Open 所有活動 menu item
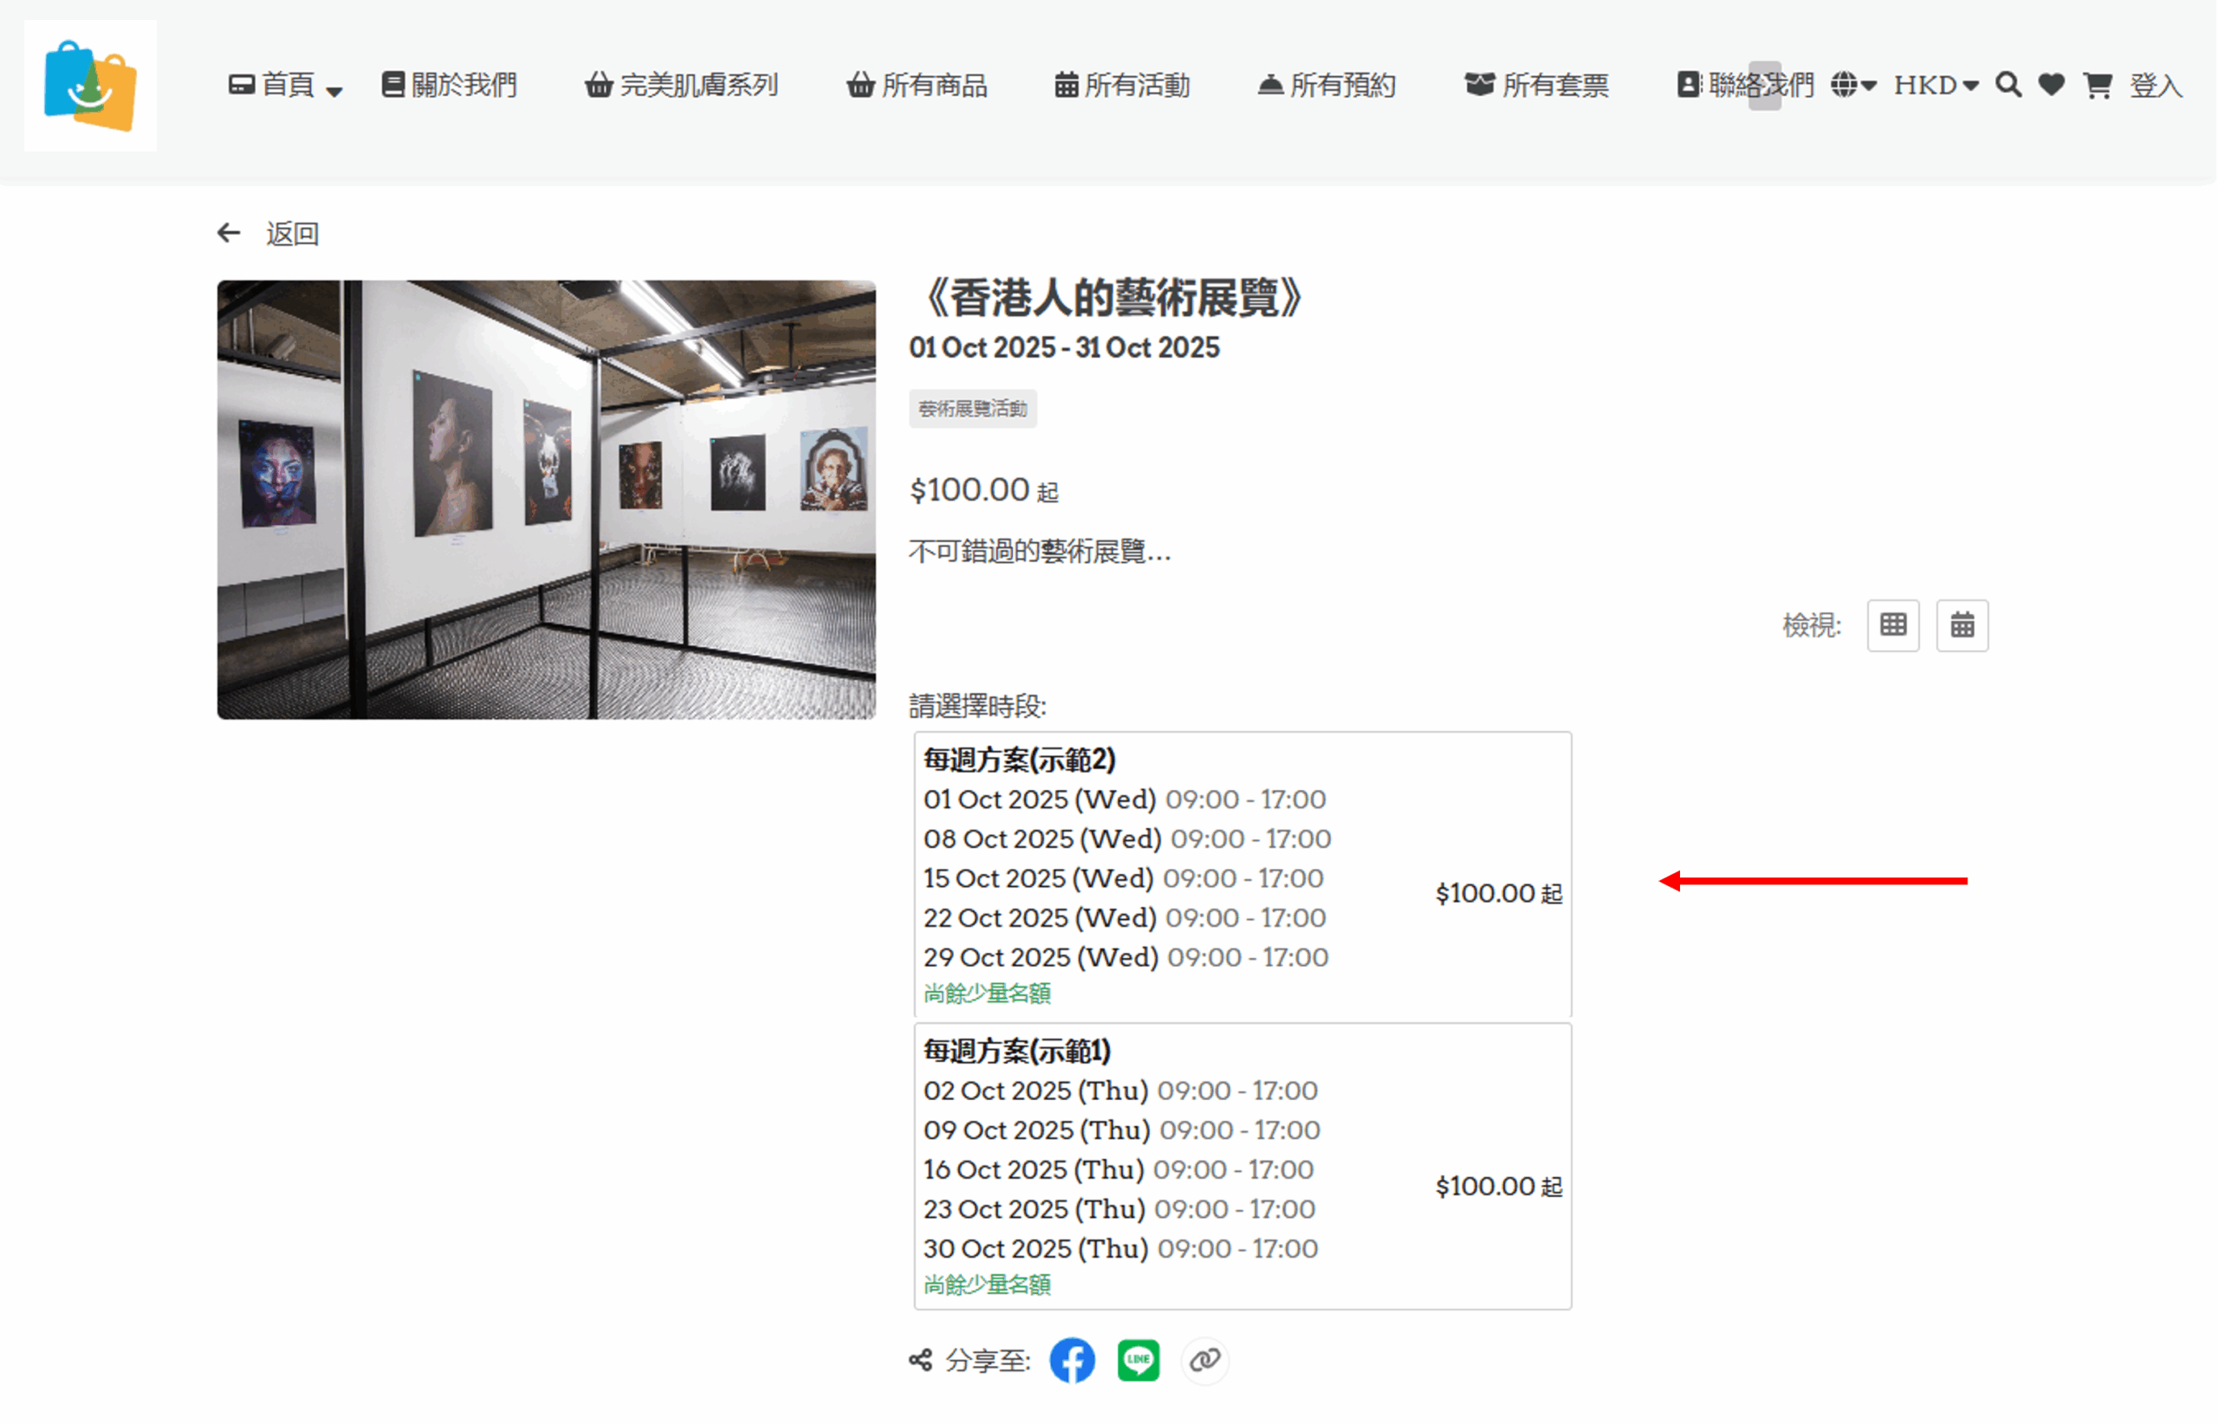 1122,85
